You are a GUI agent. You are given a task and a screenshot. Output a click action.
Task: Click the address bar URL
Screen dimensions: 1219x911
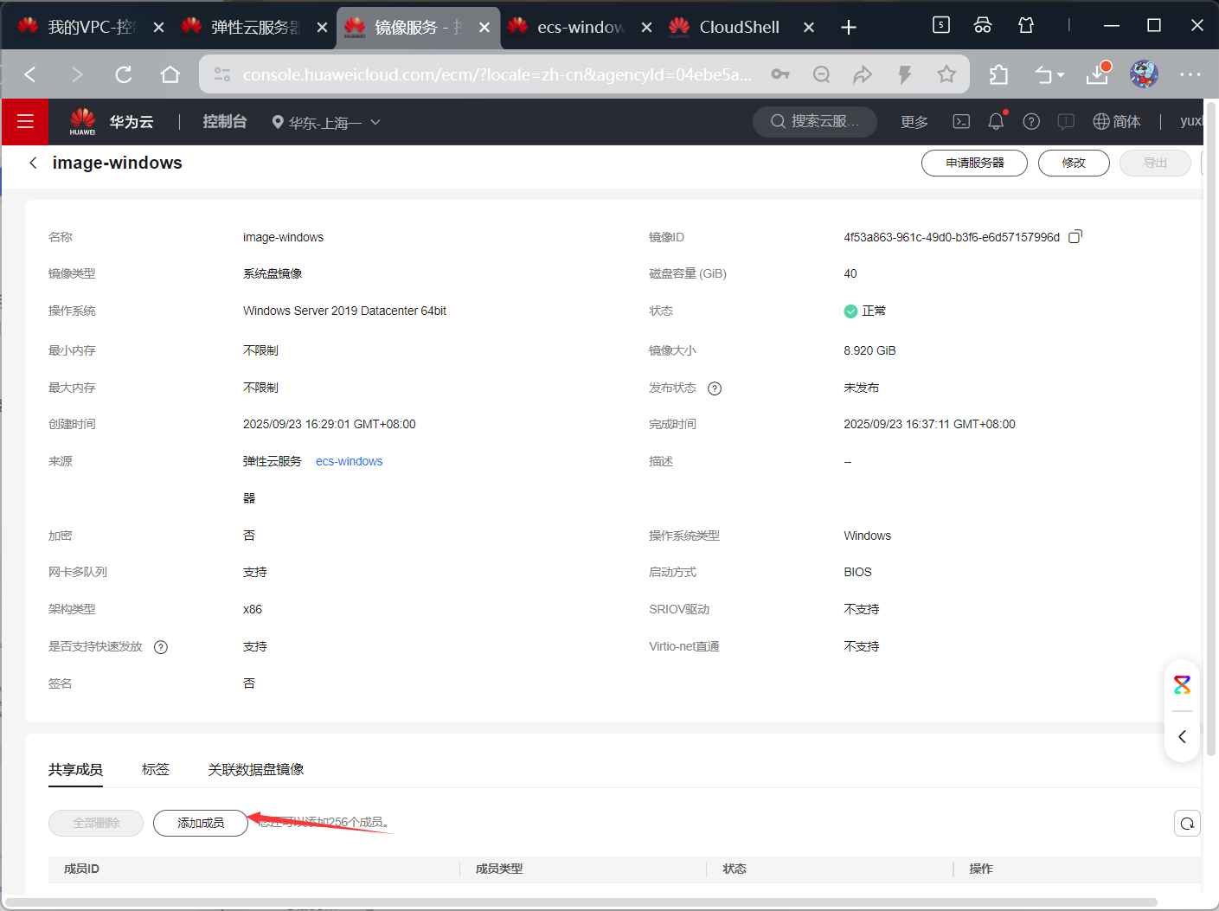(497, 74)
